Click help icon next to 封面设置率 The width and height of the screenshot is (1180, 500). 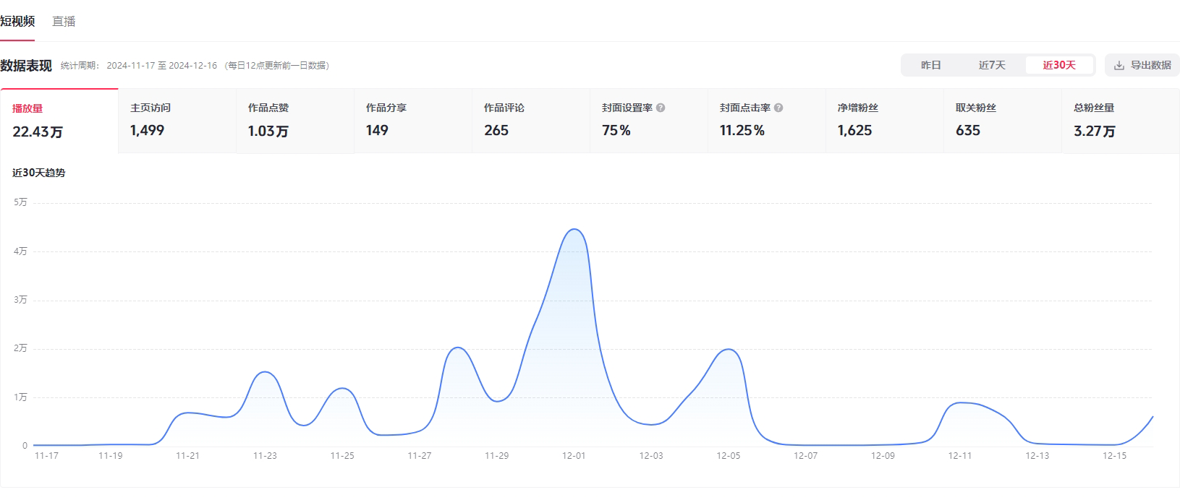661,108
